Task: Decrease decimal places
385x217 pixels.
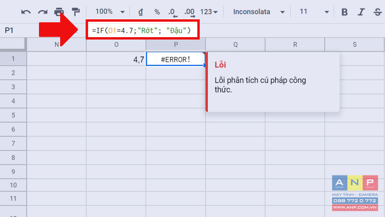Action: click(x=173, y=13)
